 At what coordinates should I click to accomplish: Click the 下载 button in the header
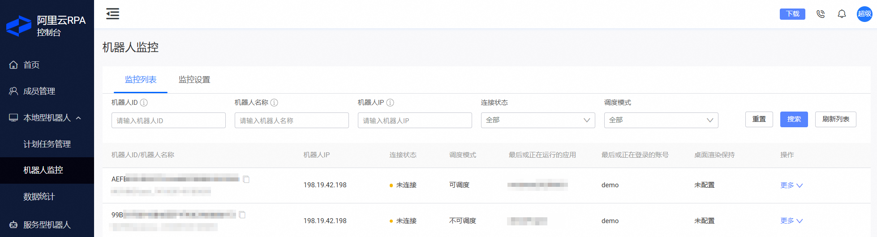[x=792, y=14]
